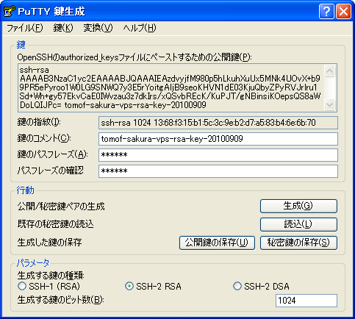Click the 秘密鍵の保存(S) button

[298, 243]
